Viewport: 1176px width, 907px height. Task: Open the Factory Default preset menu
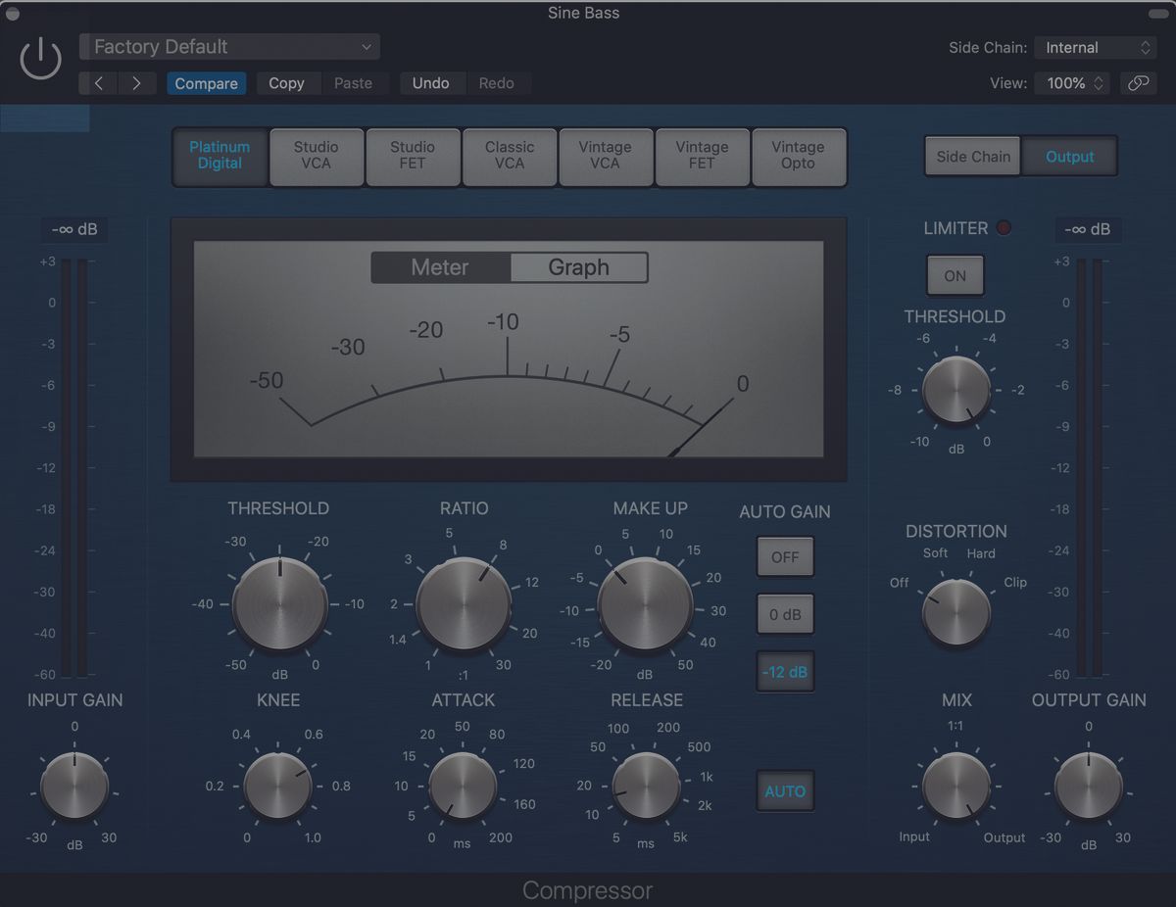click(x=228, y=46)
